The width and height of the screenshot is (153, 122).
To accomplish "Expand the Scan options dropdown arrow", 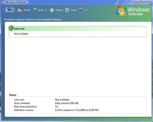I will [46, 10].
